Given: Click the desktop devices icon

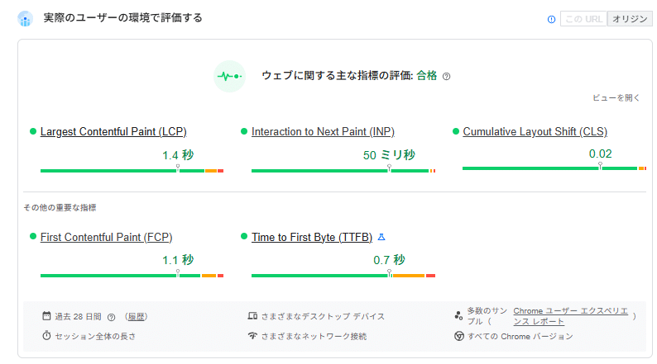Looking at the screenshot, I should [x=252, y=316].
